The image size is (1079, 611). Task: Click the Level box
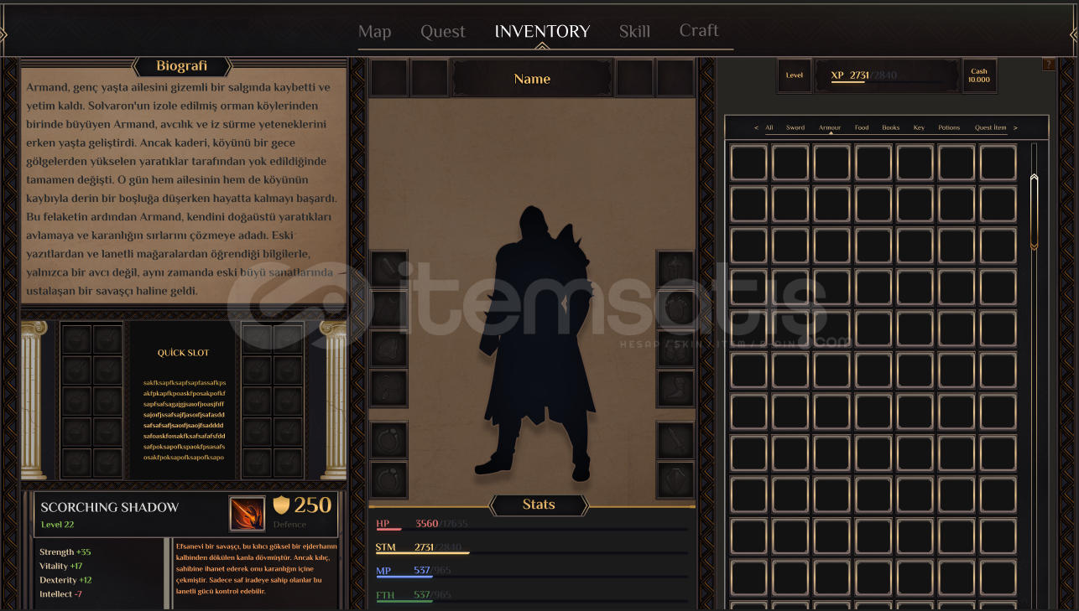click(x=795, y=75)
